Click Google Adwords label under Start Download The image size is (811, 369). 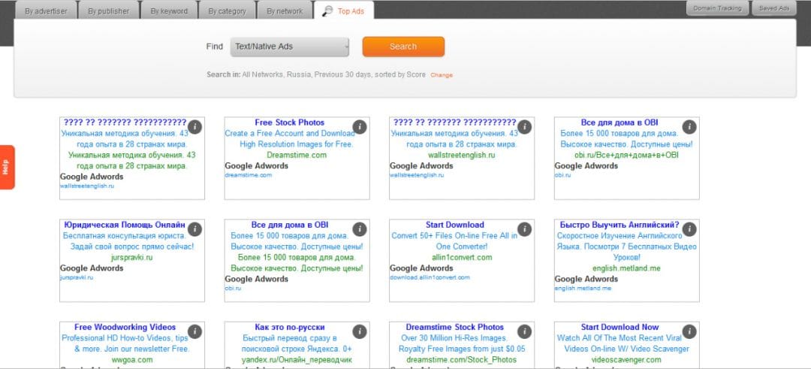pos(421,268)
